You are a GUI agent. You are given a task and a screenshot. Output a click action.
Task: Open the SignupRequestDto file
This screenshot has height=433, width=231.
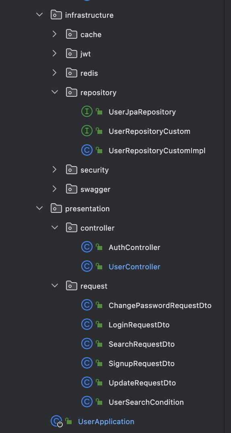tap(141, 363)
